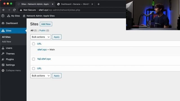Image resolution: width=180 pixels, height=101 pixels.
Task: Click the browser forward arrow
Action: (9, 10)
